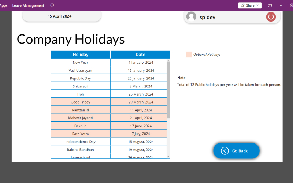Click the scrollbar down arrow in holiday table
The height and width of the screenshot is (183, 293).
point(168,157)
